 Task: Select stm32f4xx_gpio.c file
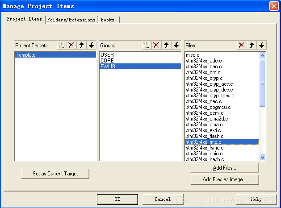(x=222, y=154)
